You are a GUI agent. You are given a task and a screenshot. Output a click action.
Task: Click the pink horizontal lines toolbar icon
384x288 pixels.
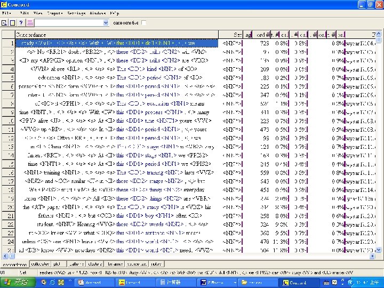click(x=30, y=23)
